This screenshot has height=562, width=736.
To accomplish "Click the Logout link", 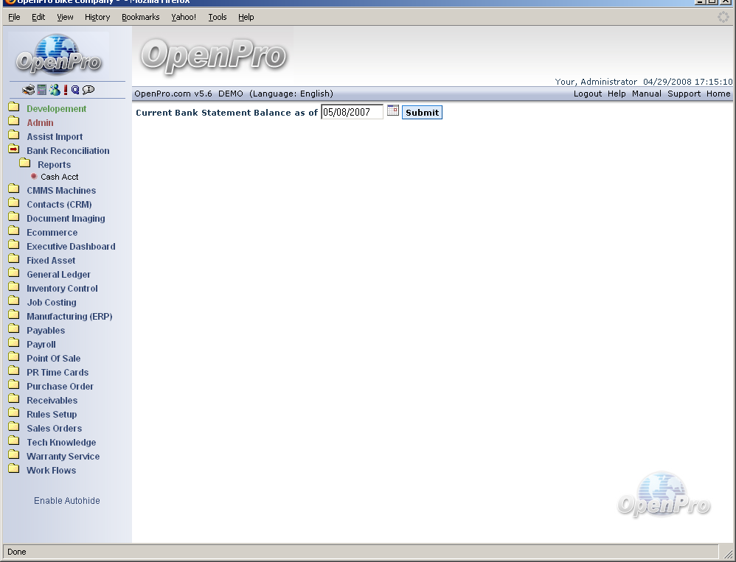I will click(x=587, y=94).
